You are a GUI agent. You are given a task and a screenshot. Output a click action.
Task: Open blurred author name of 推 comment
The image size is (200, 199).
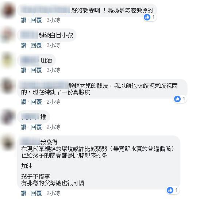click(x=30, y=117)
